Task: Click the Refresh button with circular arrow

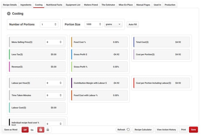Action: tap(123, 130)
